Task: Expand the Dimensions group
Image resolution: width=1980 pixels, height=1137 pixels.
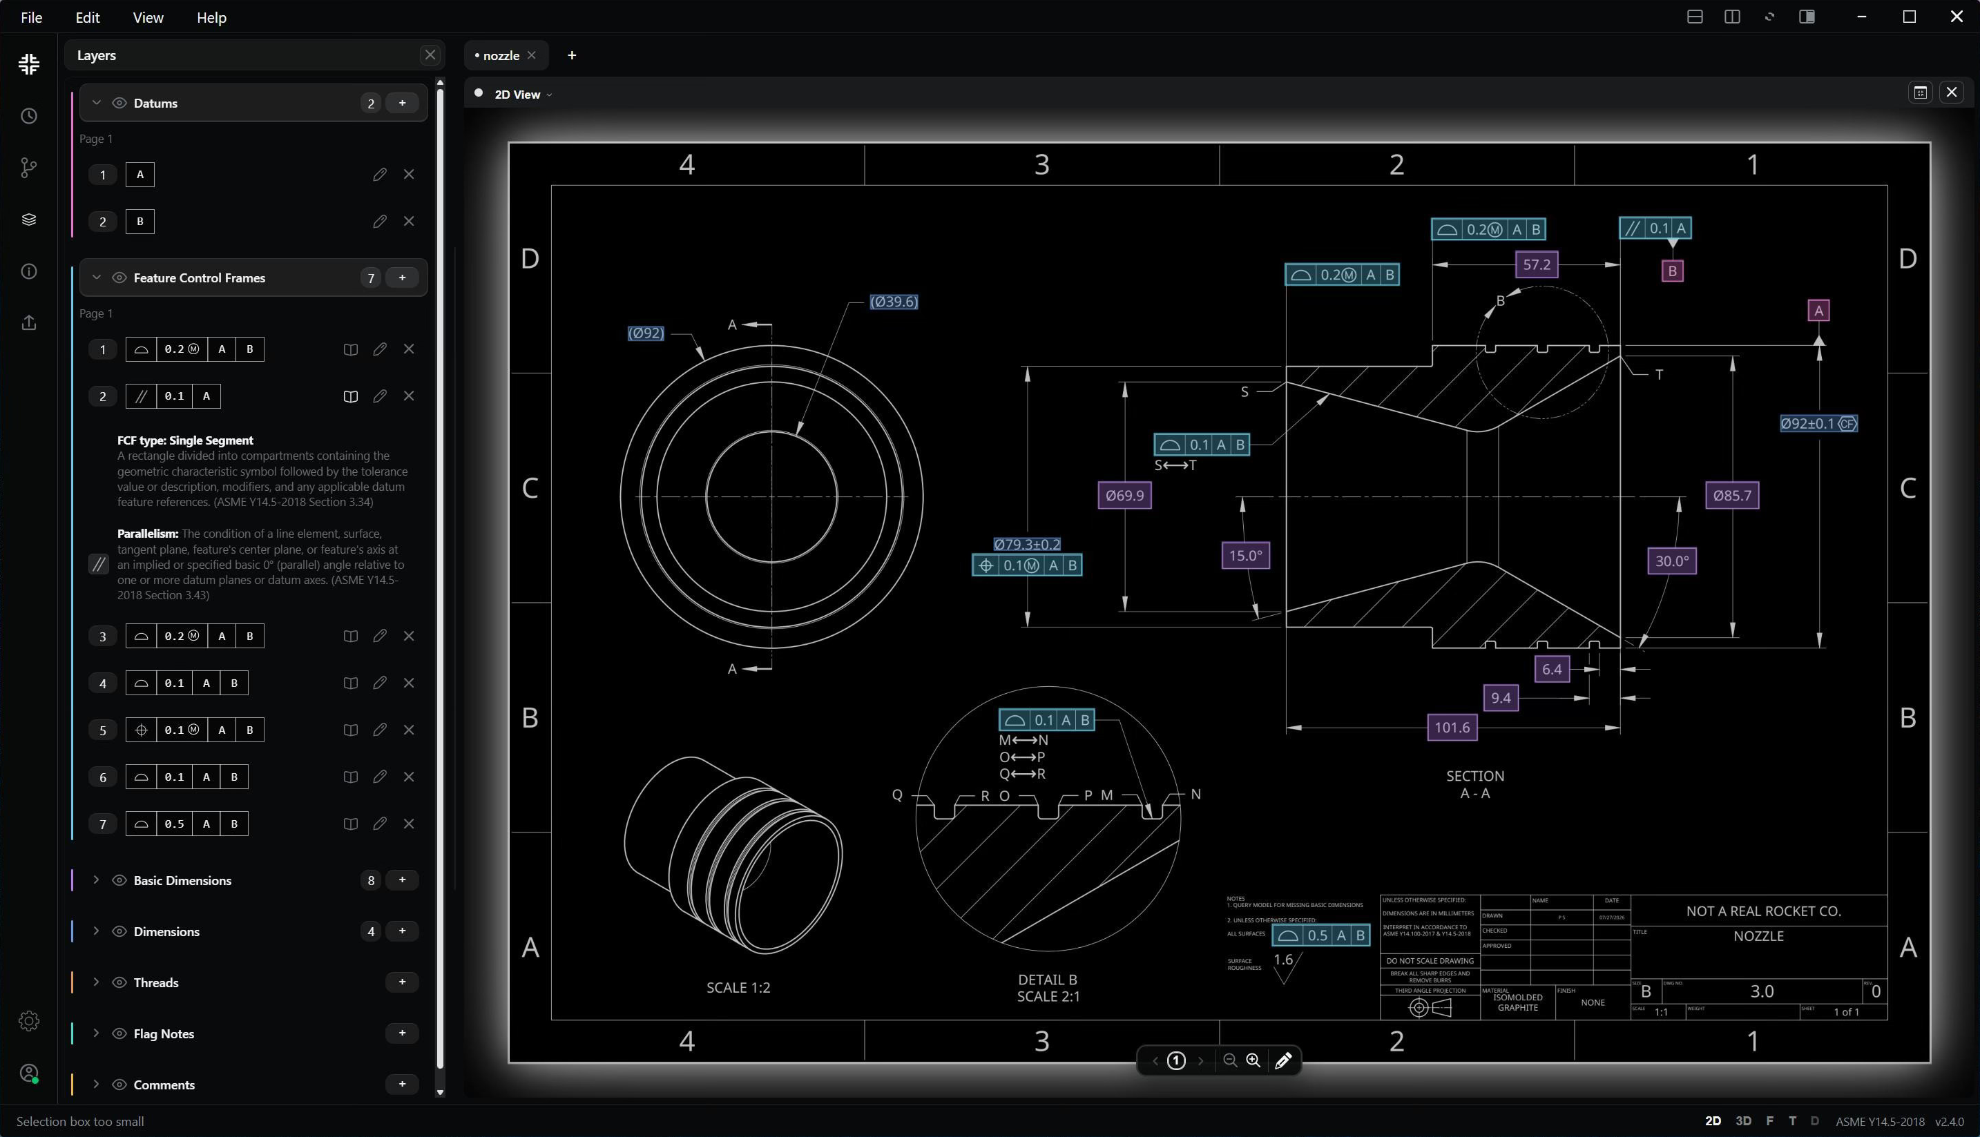Action: click(x=96, y=931)
